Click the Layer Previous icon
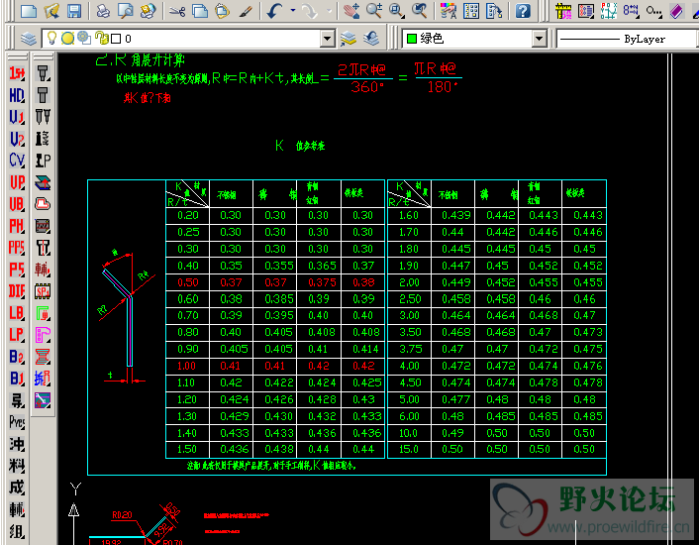The width and height of the screenshot is (699, 545). coord(371,39)
